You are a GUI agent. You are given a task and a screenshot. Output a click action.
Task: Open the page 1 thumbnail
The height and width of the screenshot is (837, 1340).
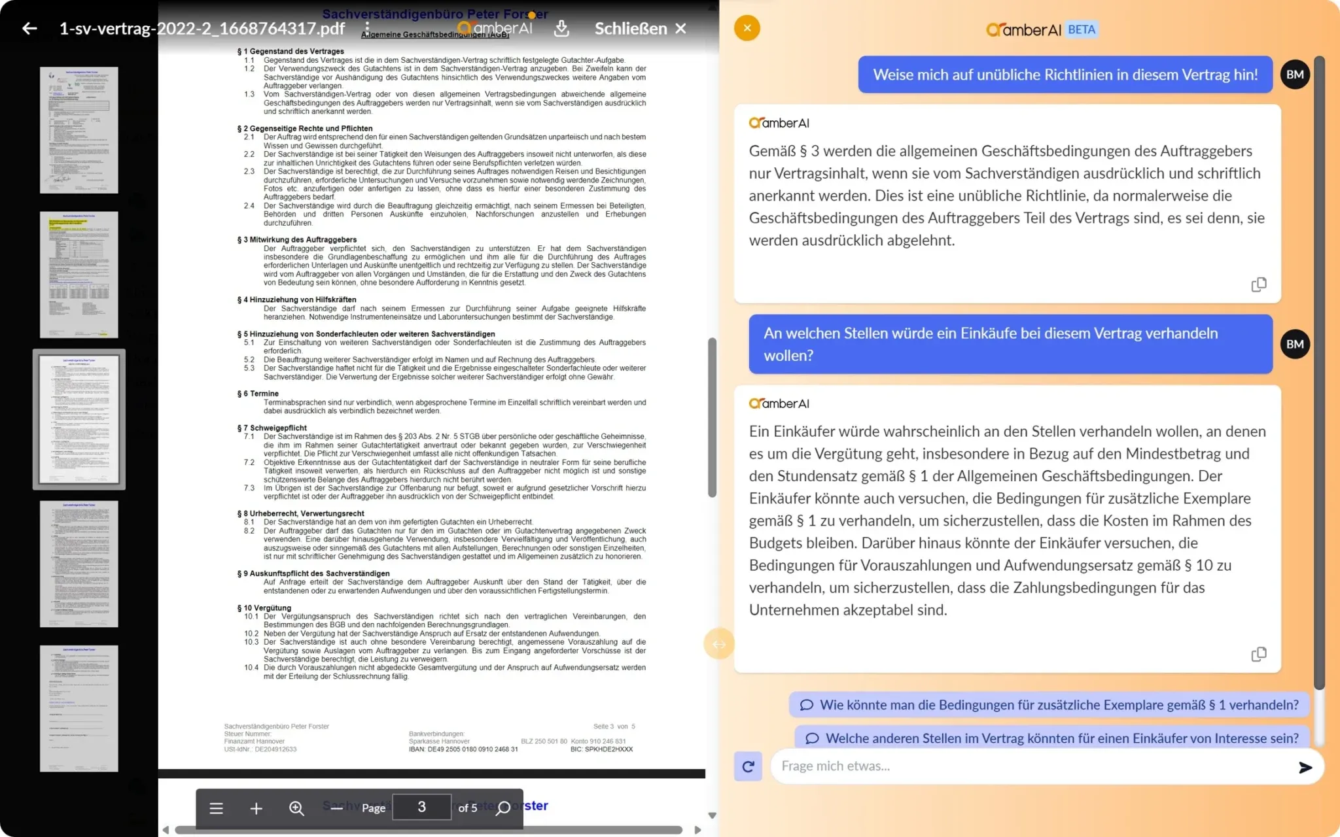click(79, 130)
